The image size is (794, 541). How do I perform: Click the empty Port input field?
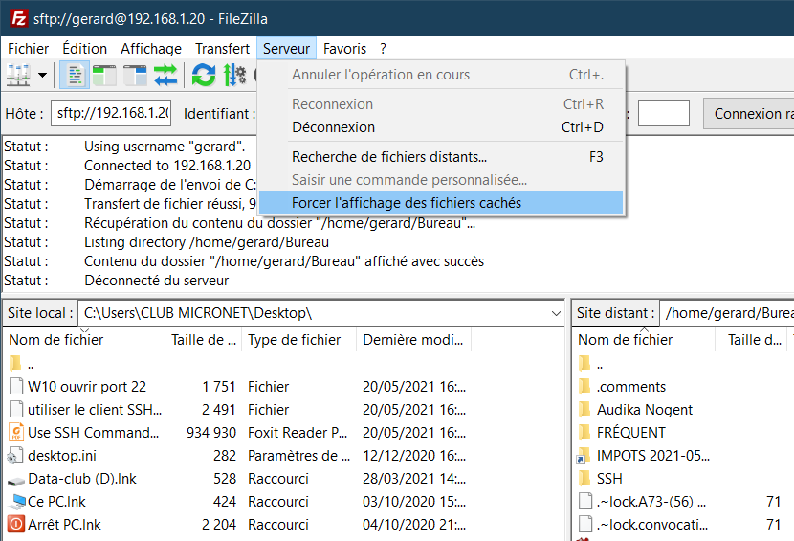[x=663, y=113]
